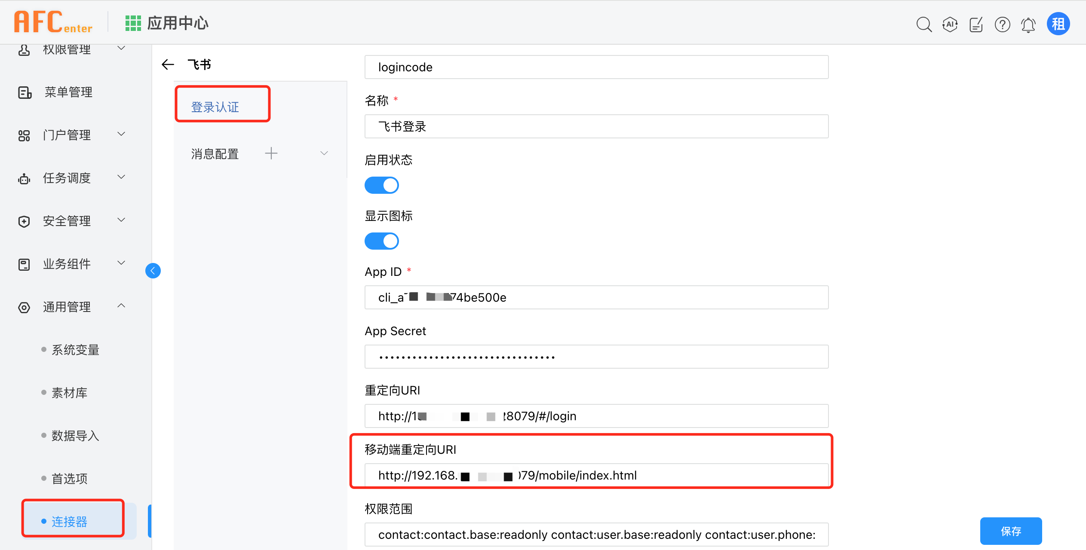This screenshot has height=550, width=1086.
Task: Open the 菜单管理 sidebar item
Action: [x=68, y=92]
